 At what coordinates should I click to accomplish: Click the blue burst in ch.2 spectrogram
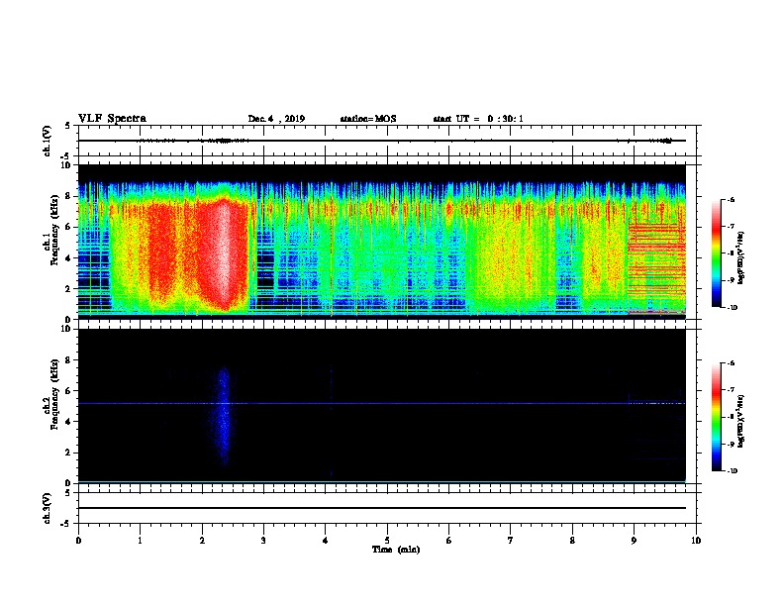point(224,415)
